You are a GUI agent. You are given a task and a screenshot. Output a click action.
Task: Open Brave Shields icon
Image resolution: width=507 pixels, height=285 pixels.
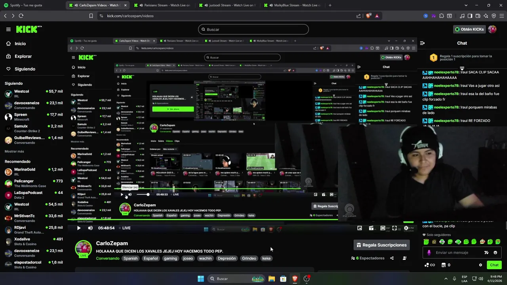tap(368, 16)
